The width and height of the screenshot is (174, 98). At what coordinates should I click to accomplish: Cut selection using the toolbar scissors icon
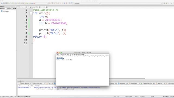[x=14, y=3]
